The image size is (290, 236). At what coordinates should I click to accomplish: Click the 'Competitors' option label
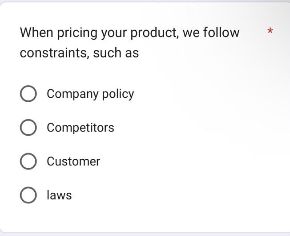(x=80, y=128)
